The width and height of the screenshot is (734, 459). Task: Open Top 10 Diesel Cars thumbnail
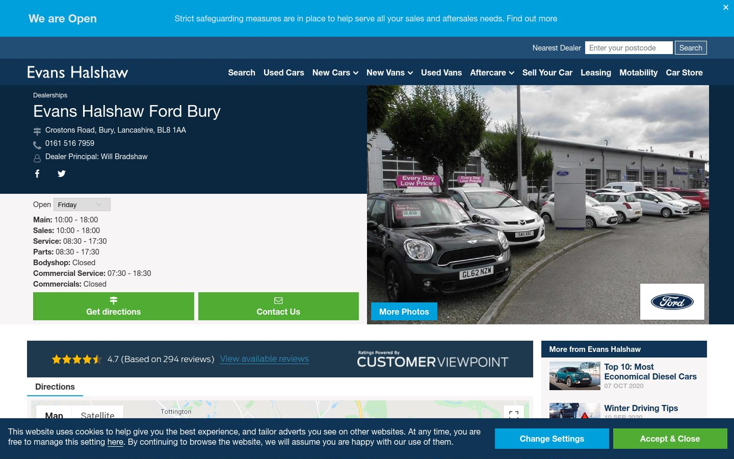(575, 376)
